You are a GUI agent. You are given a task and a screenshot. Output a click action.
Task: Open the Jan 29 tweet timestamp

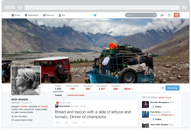(82, 106)
